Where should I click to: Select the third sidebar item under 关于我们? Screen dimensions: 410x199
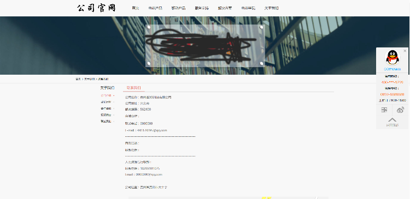(106, 108)
